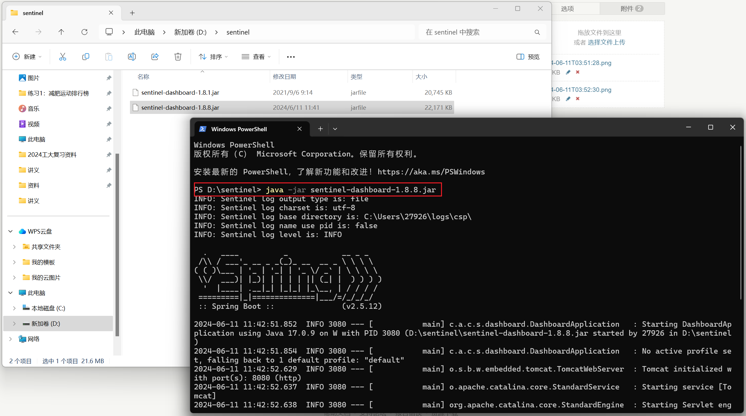Click the monitor icon in address bar
This screenshot has width=746, height=416.
coord(109,32)
